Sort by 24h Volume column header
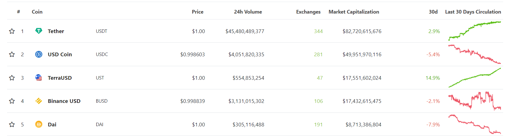This screenshot has width=506, height=136. click(248, 12)
